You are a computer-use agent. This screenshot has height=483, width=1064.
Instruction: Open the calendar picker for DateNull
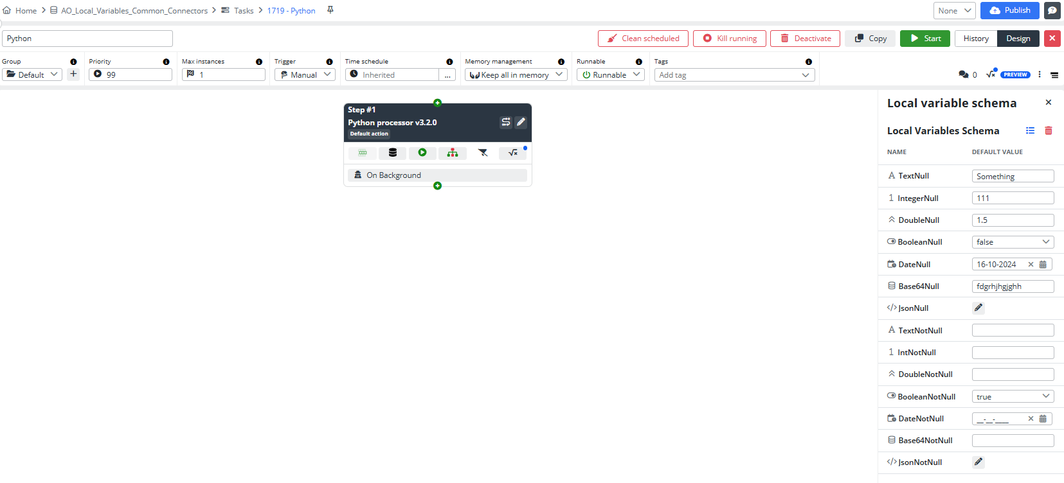point(1043,265)
